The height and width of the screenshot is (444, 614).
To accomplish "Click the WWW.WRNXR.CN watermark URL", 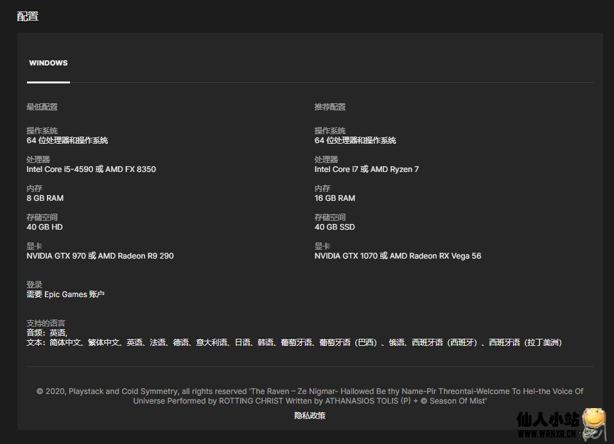I will (548, 434).
